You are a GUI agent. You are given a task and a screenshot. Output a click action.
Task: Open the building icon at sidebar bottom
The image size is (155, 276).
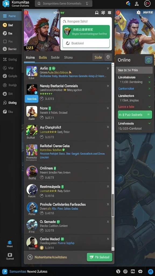pyautogui.click(x=10, y=243)
